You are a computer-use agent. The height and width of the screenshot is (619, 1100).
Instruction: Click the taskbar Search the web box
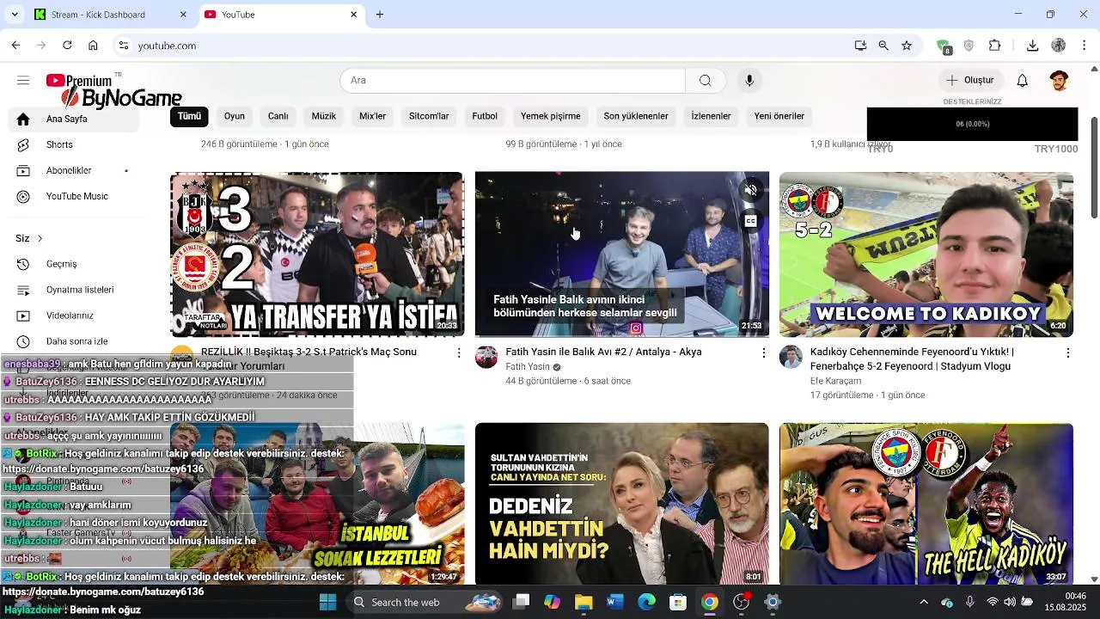click(x=426, y=602)
